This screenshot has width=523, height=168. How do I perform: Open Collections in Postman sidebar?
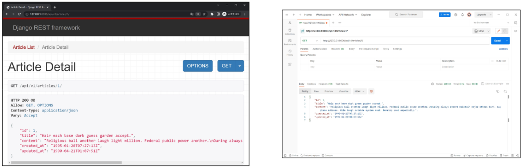tap(289, 32)
